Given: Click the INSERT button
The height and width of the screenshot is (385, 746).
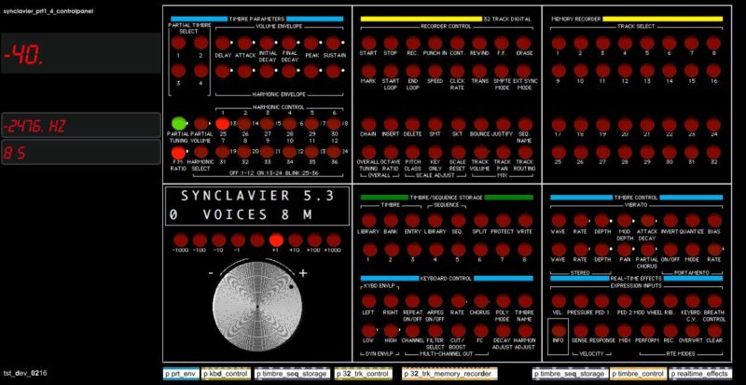Looking at the screenshot, I should (x=391, y=124).
